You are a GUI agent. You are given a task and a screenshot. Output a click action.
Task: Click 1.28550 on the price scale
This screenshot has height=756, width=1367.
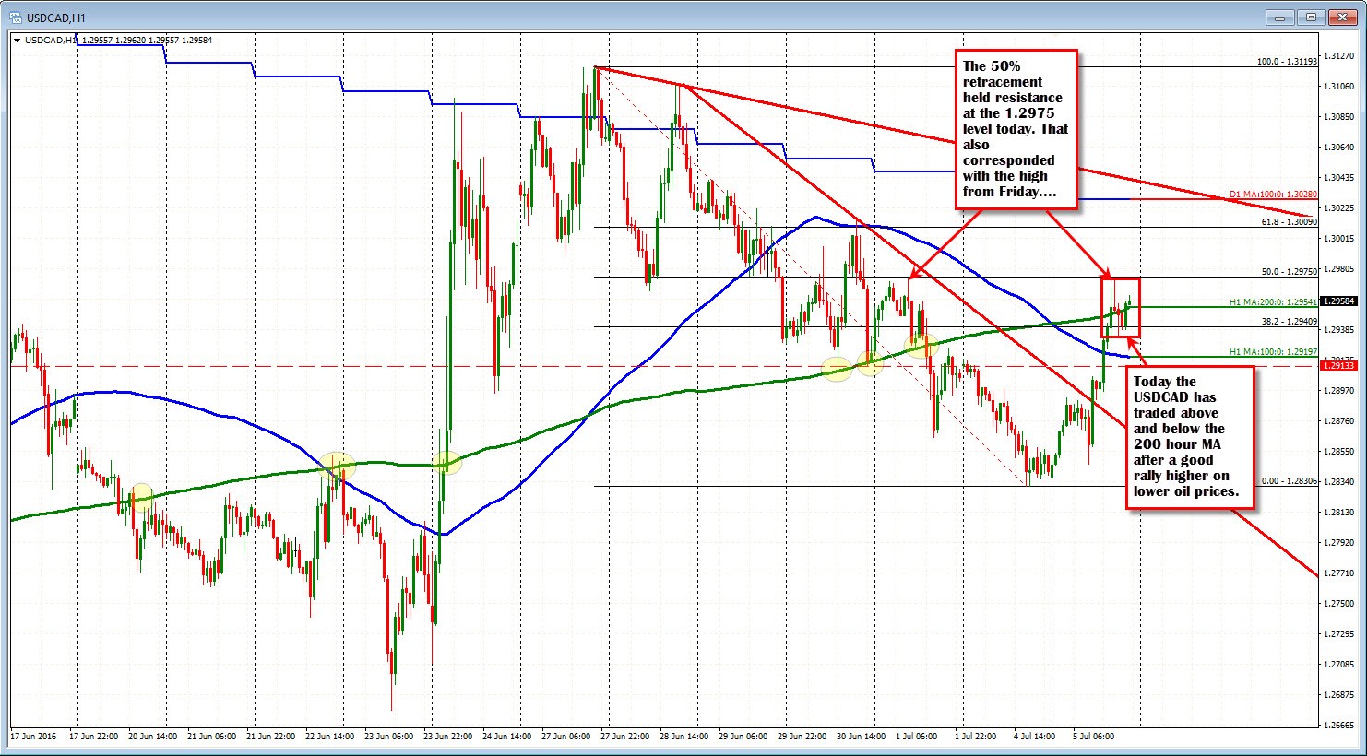pyautogui.click(x=1339, y=452)
